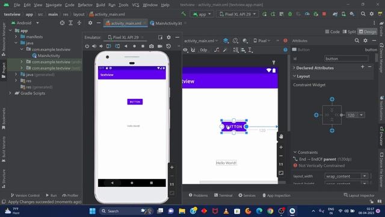Rotate emulator right icon

117,46
